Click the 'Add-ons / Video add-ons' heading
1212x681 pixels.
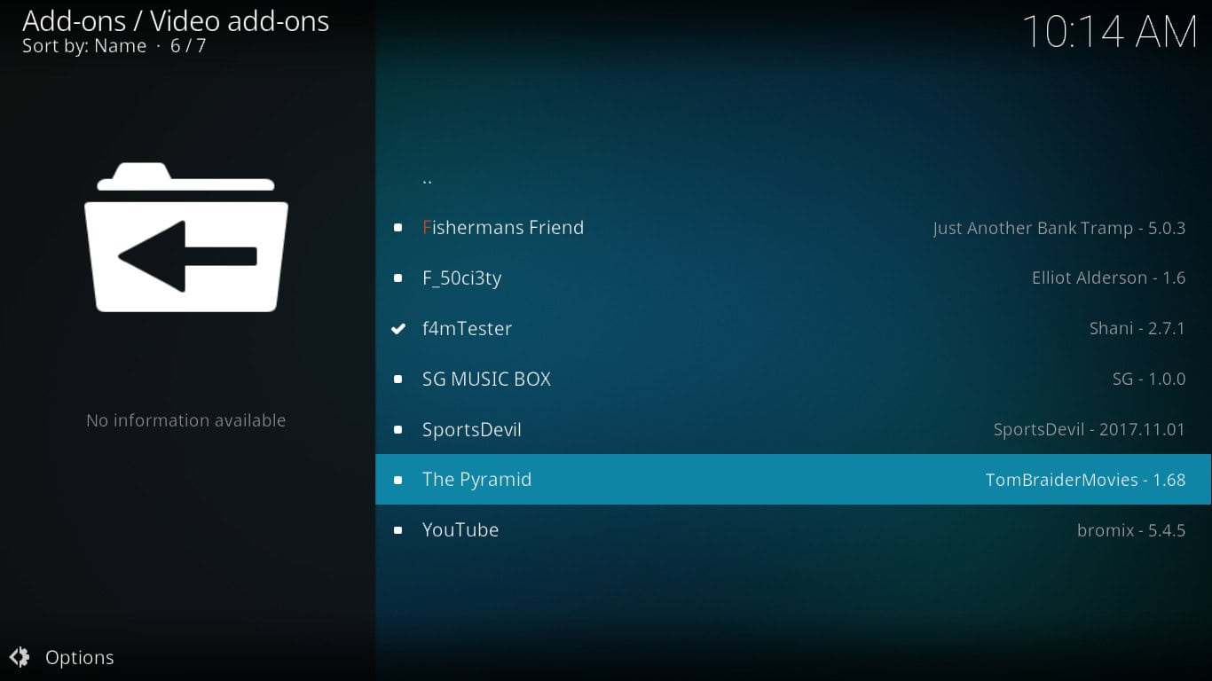176,20
